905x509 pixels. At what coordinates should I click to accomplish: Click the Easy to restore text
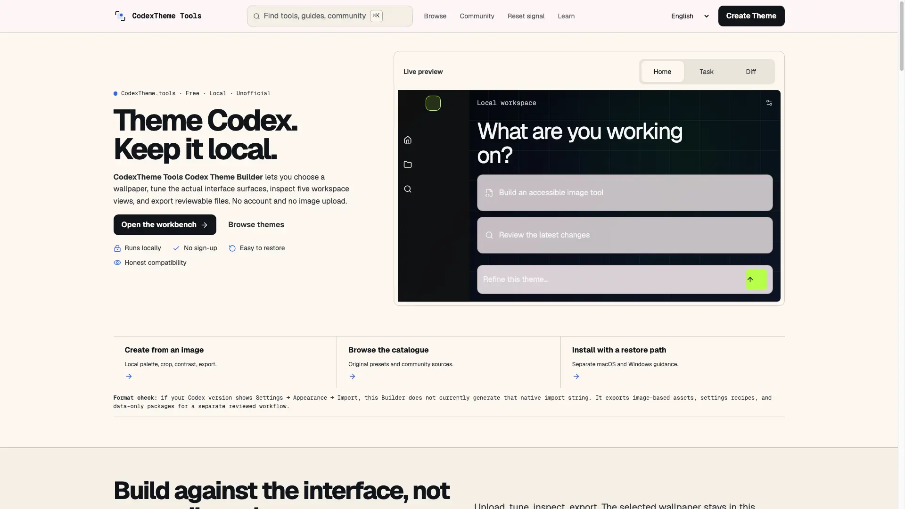tap(262, 248)
